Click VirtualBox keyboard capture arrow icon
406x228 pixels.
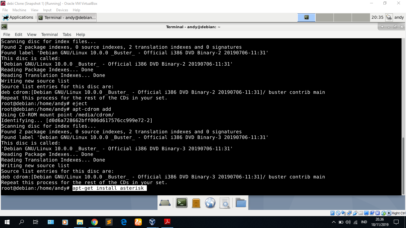(389, 213)
